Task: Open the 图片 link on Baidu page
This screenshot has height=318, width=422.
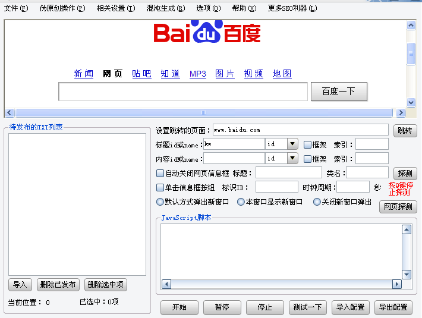Action: (225, 74)
